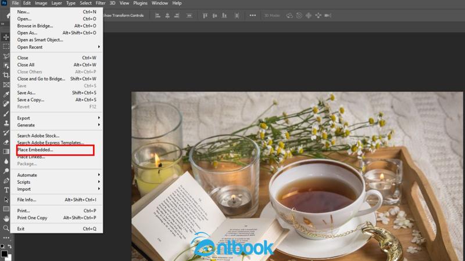Screen dimensions: 465x261
Task: Select the Zoom tool
Action: click(x=6, y=228)
